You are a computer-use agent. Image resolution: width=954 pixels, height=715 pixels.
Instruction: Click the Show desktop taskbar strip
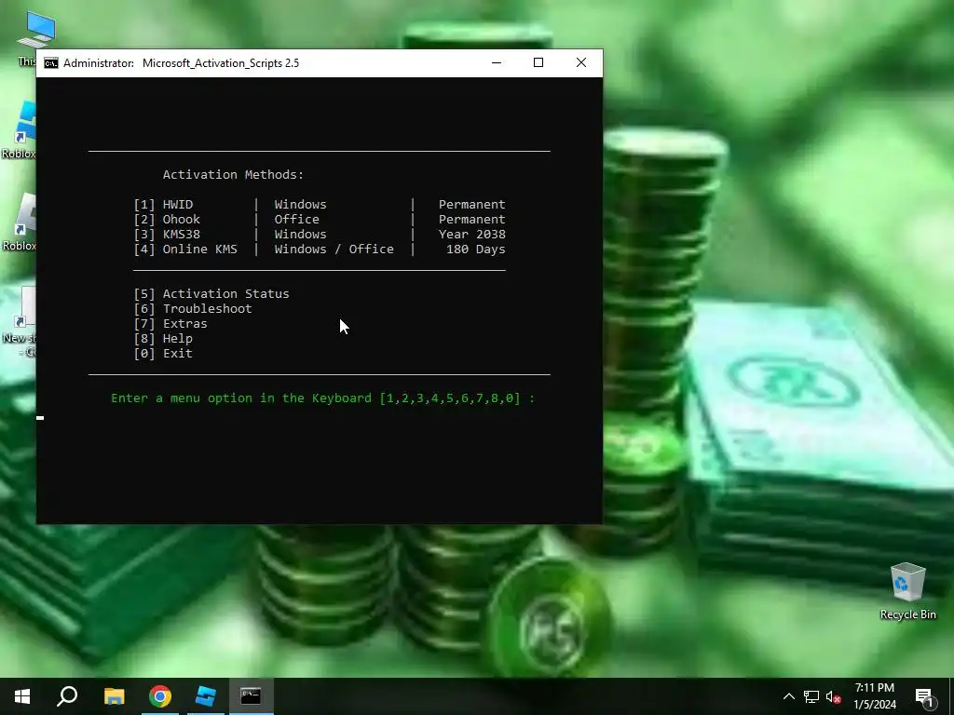coord(951,696)
